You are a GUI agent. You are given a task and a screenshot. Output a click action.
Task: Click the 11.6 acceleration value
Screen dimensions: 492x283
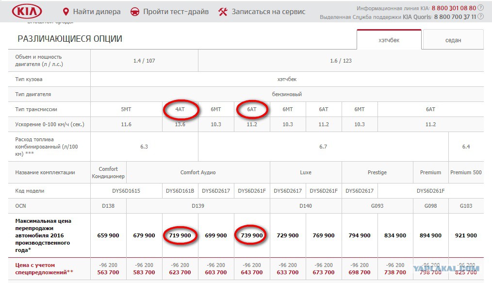(x=126, y=124)
